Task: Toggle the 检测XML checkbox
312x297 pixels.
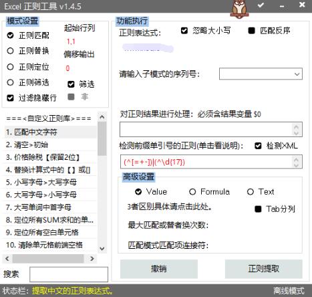Action: pos(258,146)
